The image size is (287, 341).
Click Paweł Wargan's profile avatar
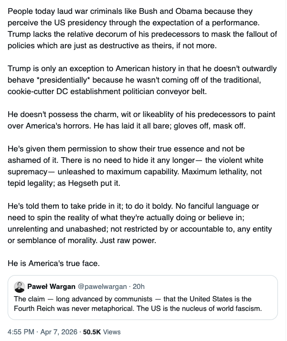click(x=20, y=287)
